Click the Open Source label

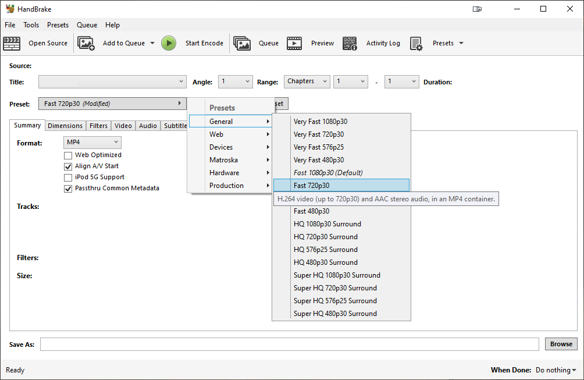[48, 43]
